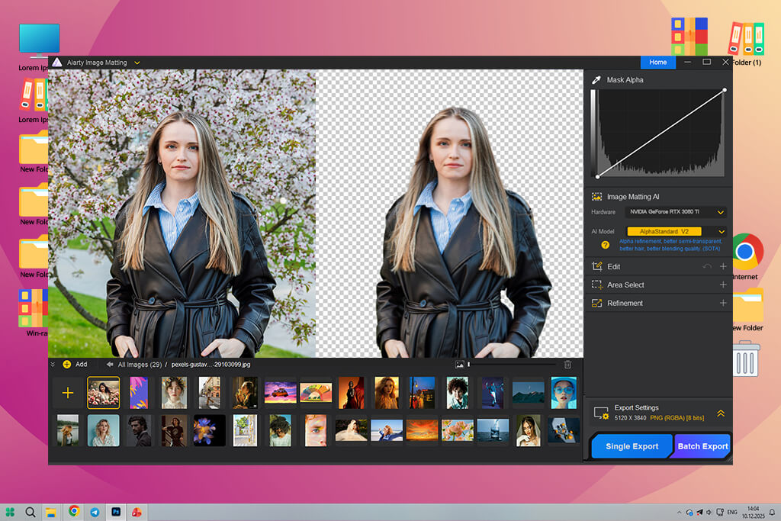Click the yellow plus Add icon
The width and height of the screenshot is (781, 521).
67,365
